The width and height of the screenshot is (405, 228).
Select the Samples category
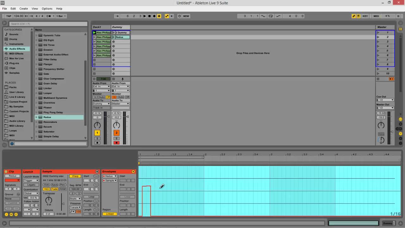[14, 73]
